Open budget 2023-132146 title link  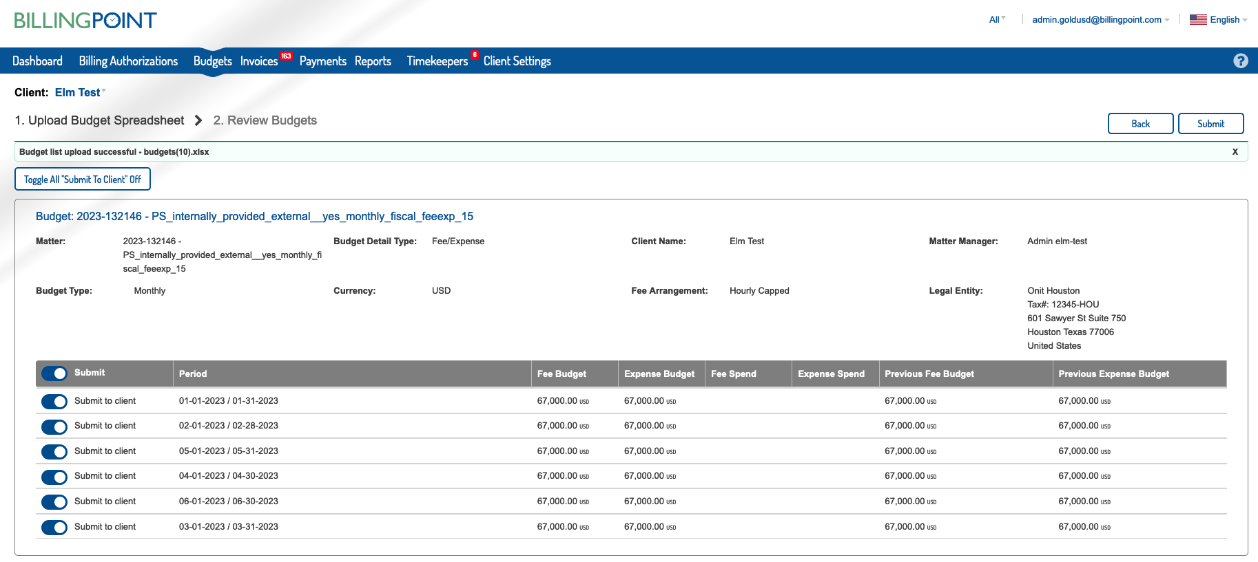click(x=254, y=216)
